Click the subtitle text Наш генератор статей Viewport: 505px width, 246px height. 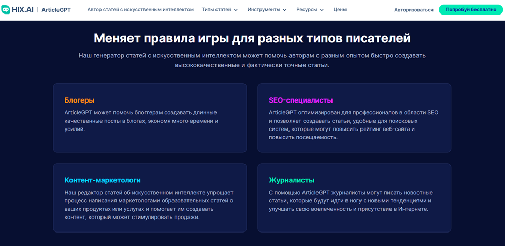point(252,60)
